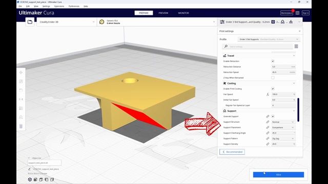
Task: Open the settings visibility hamburger menu
Action: [x=296, y=47]
